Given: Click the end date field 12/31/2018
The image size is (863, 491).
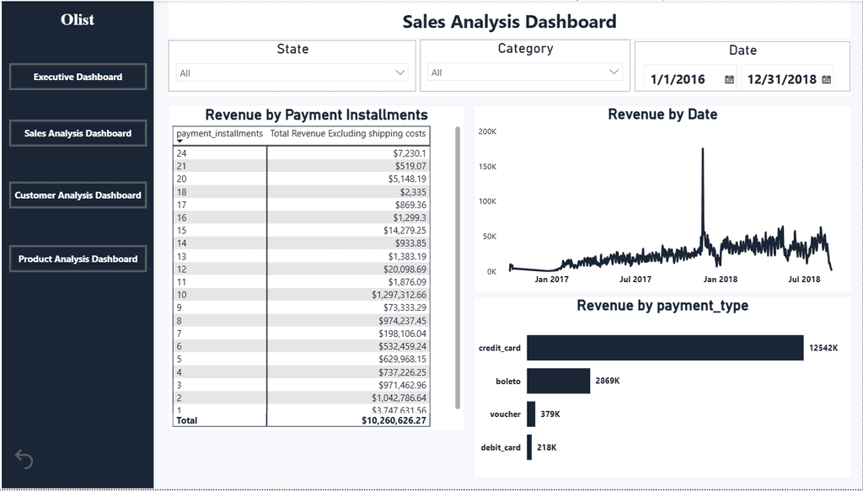Looking at the screenshot, I should coord(781,80).
